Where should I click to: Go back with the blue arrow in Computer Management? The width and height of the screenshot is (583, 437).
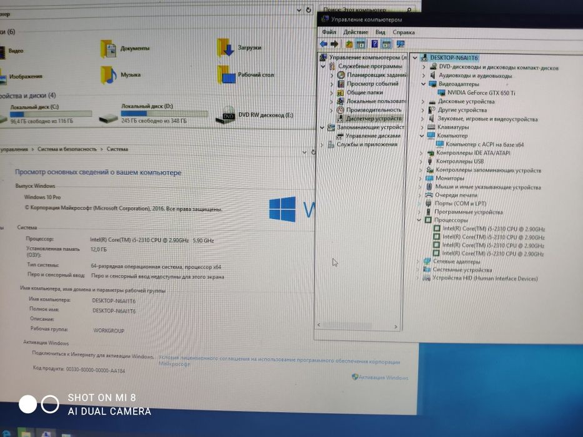324,44
